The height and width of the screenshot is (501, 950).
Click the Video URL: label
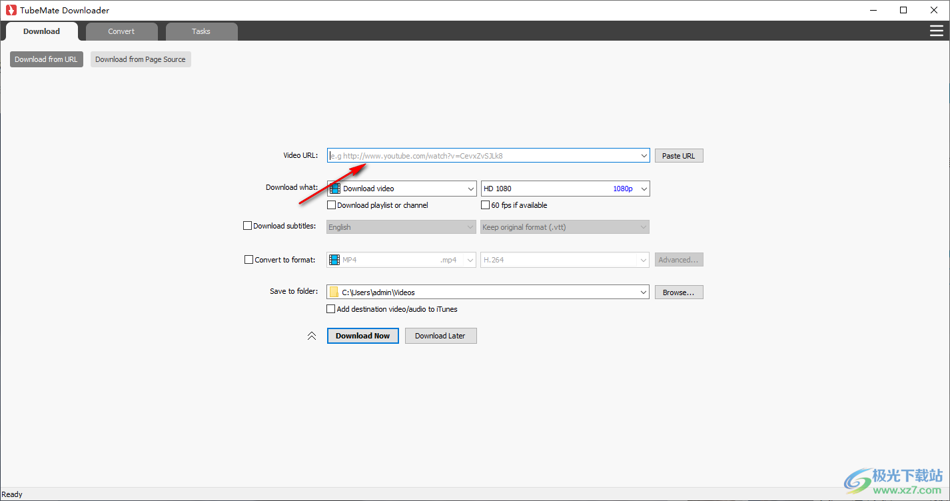coord(300,155)
